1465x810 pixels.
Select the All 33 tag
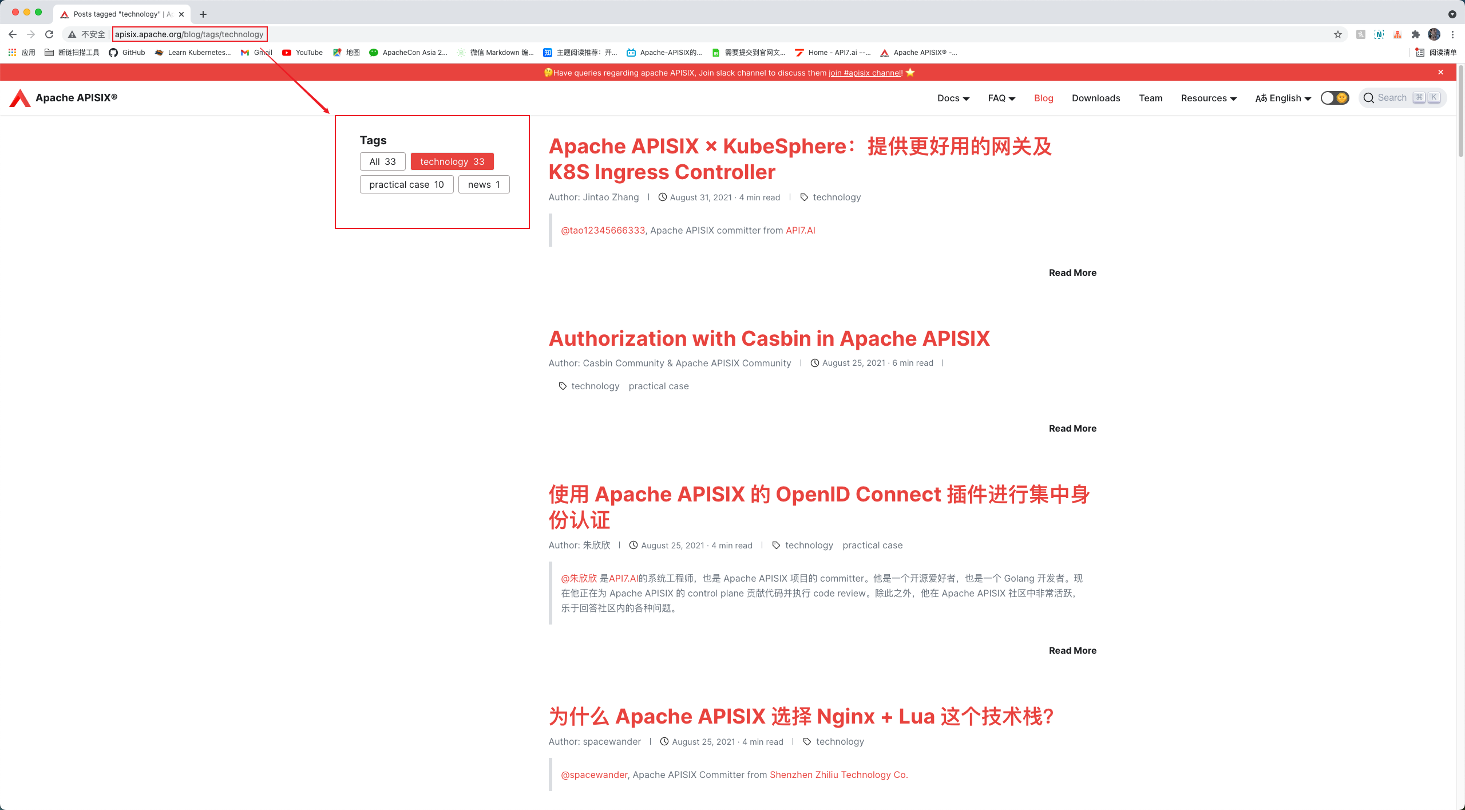[x=383, y=161]
